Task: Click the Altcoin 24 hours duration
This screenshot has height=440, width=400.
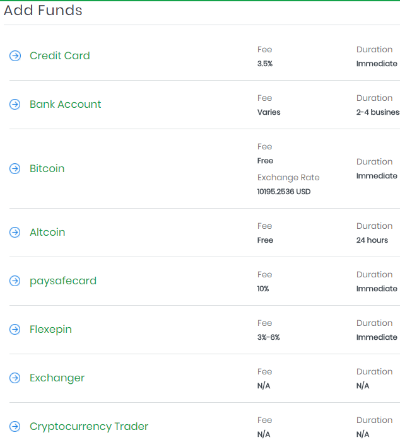Action: coord(372,240)
